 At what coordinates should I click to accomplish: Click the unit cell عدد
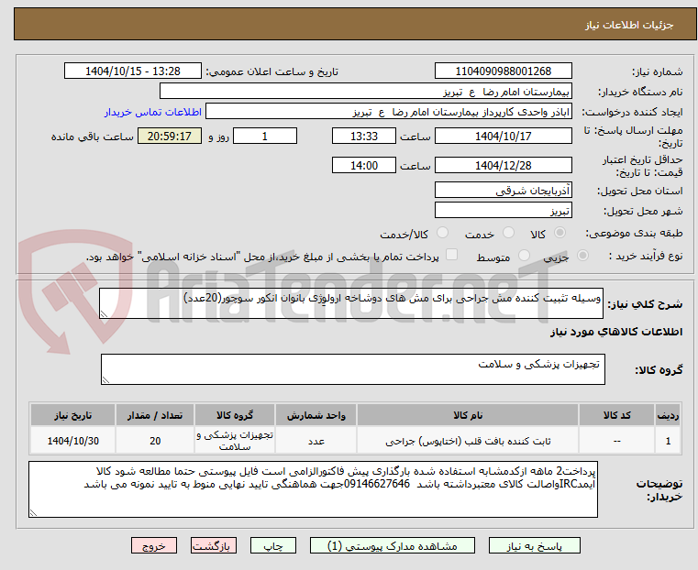pos(316,441)
